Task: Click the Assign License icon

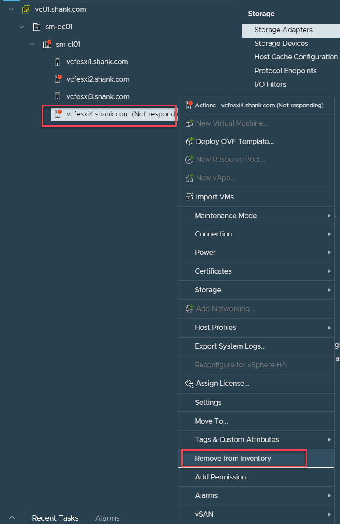Action: pyautogui.click(x=189, y=384)
